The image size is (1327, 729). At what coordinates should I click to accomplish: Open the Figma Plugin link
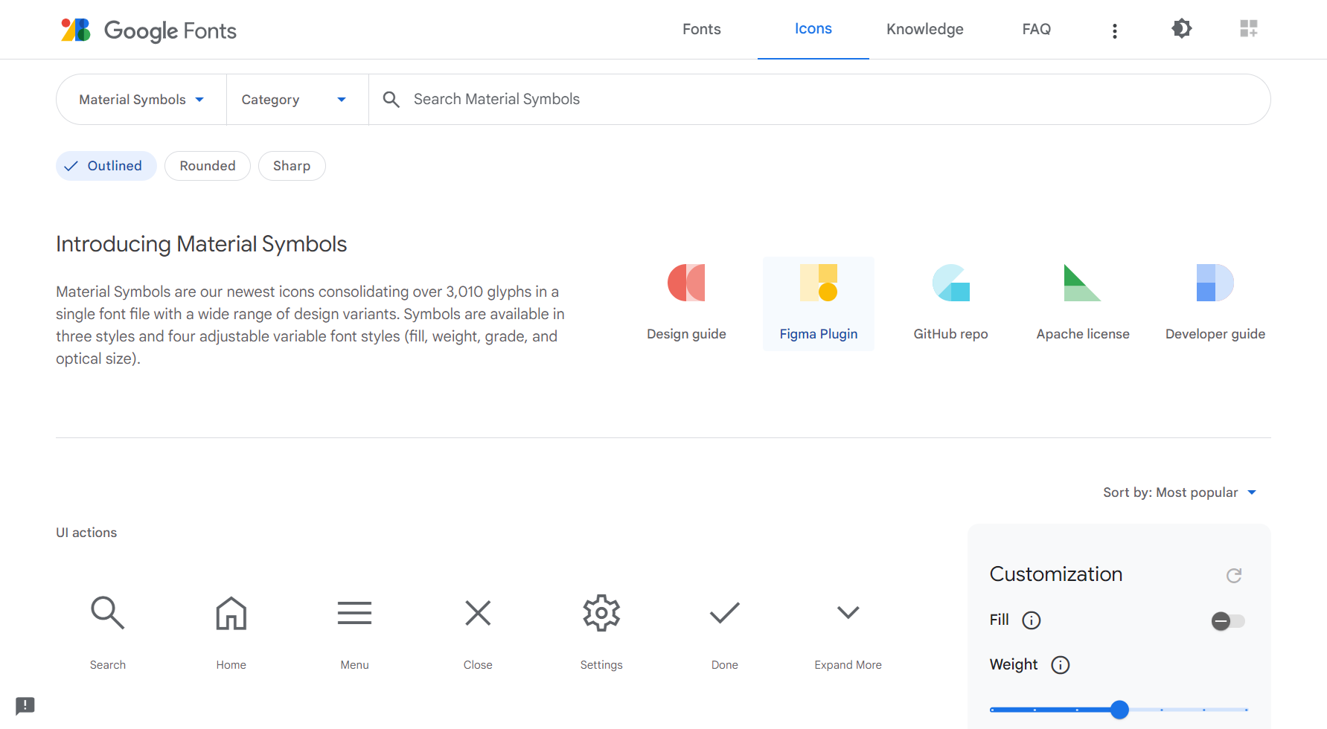(x=819, y=304)
